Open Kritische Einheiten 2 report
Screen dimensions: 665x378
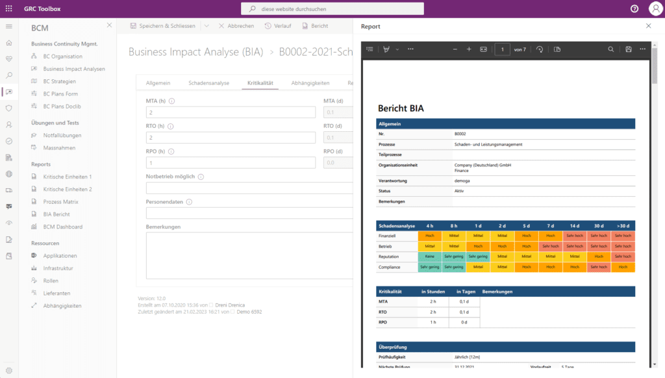[x=68, y=189]
